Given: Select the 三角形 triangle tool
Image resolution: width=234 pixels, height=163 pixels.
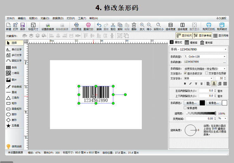Looking at the screenshot, I should coord(14,98).
